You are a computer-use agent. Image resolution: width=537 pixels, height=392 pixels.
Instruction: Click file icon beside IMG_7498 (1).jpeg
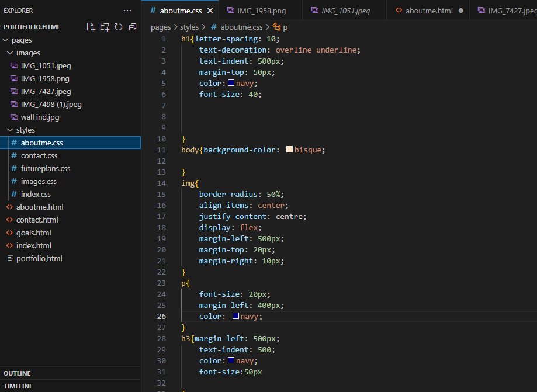coord(14,104)
